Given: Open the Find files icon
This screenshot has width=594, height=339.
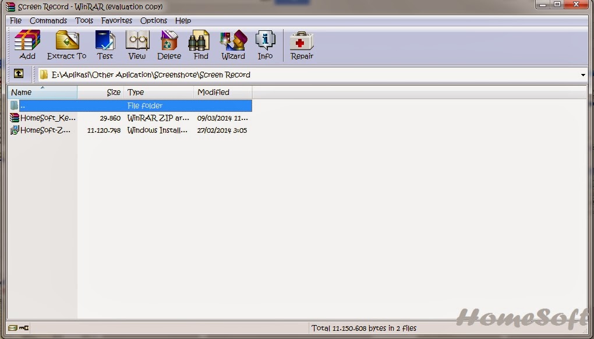Looking at the screenshot, I should [x=200, y=44].
